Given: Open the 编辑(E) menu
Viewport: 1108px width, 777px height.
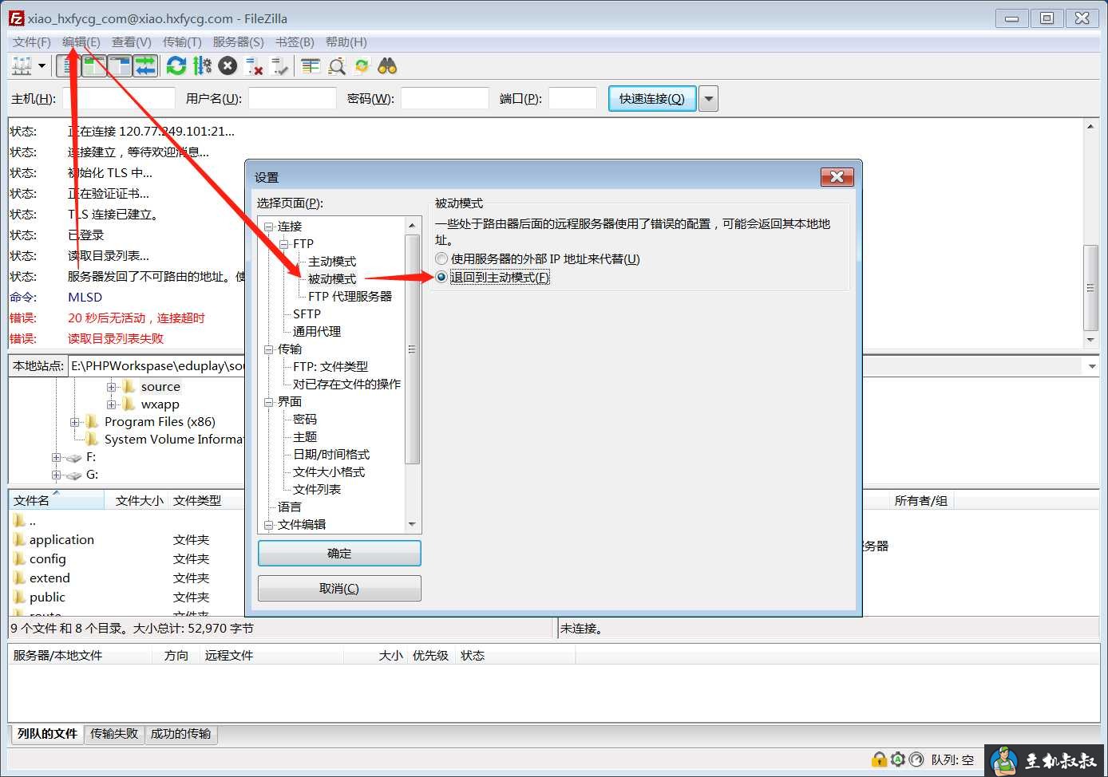Looking at the screenshot, I should point(81,41).
